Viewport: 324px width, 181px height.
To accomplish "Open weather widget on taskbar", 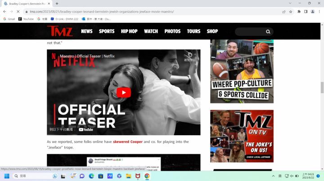I will [73, 176].
